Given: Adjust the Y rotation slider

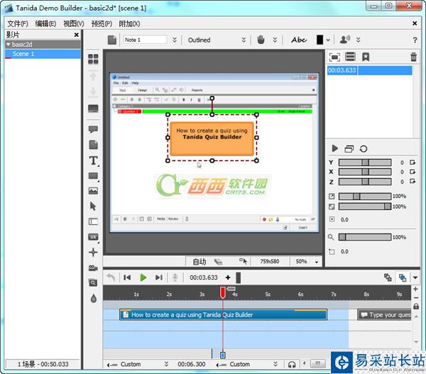Looking at the screenshot, I should click(365, 163).
